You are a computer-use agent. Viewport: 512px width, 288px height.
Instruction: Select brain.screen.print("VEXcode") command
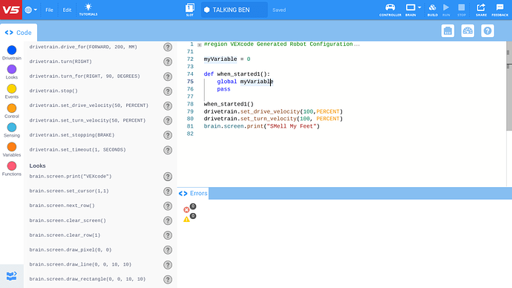pos(70,177)
